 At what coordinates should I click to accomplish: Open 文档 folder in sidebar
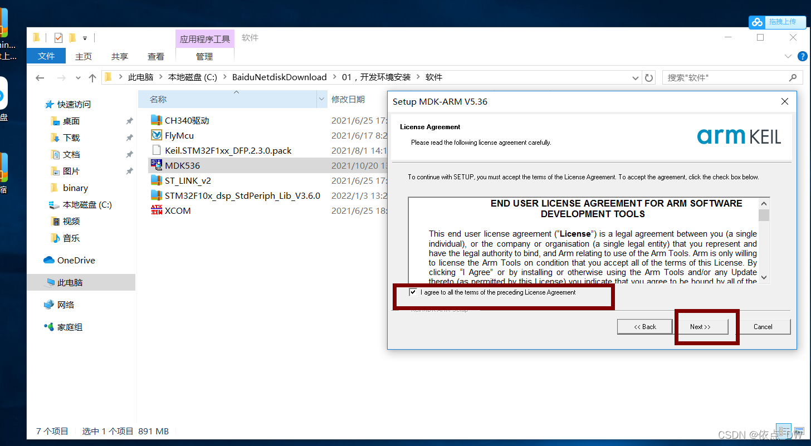point(71,154)
